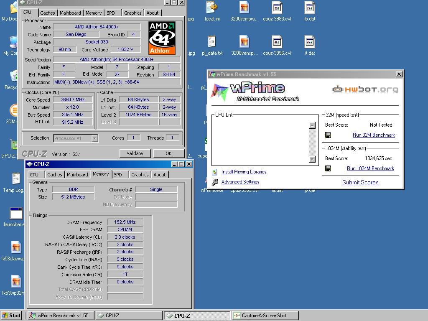Open pi_data.txt text file icon

pos(212,42)
